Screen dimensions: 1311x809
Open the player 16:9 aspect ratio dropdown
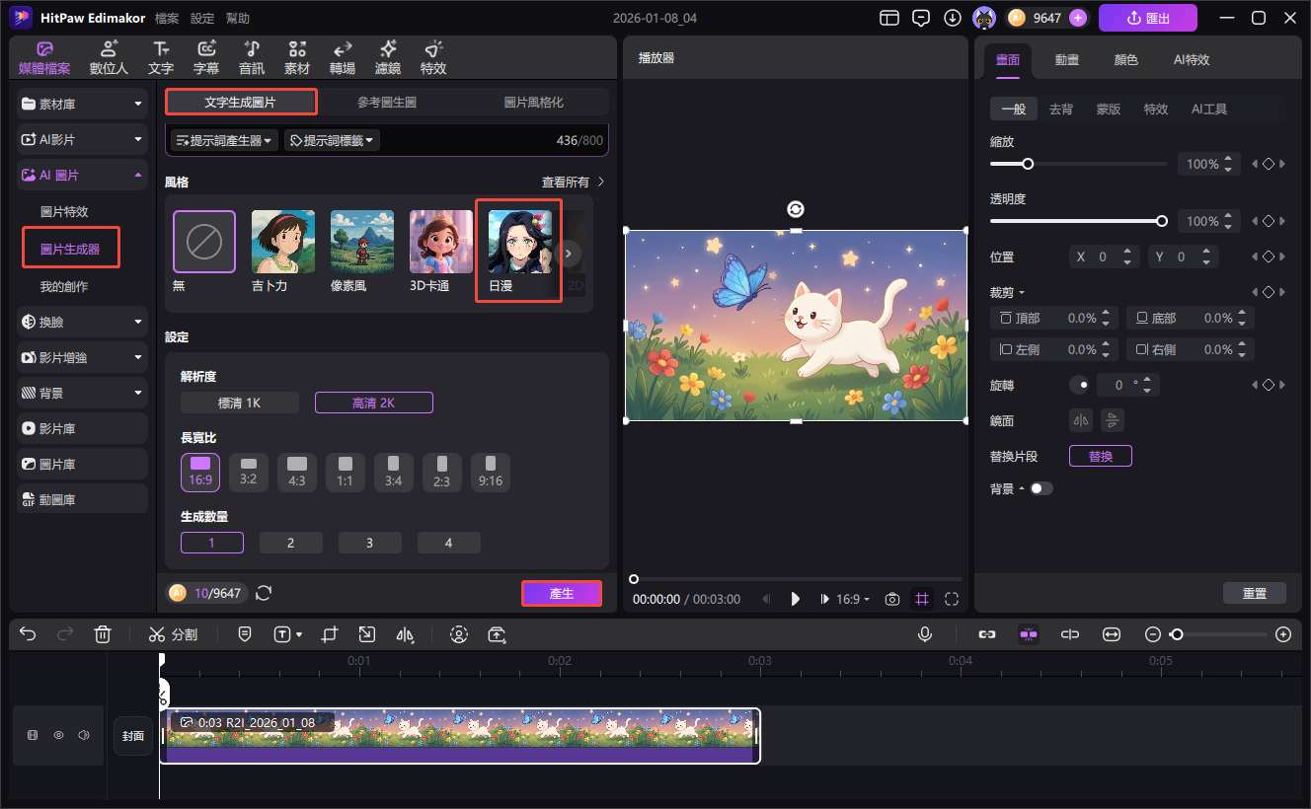[x=853, y=599]
